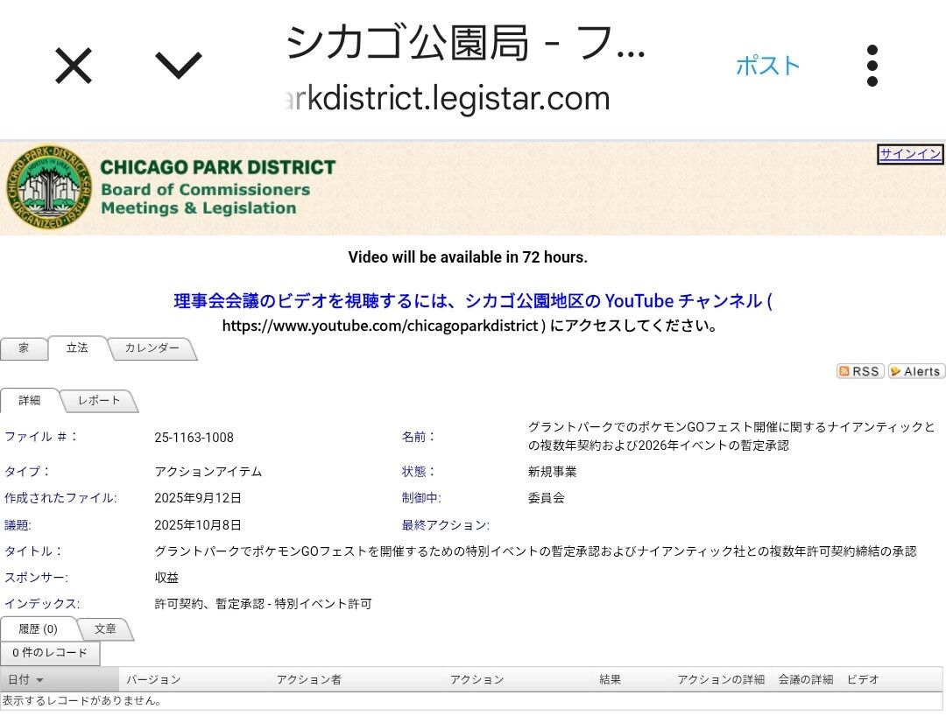Switch to the 文章 tab
946x723 pixels.
[x=105, y=629]
